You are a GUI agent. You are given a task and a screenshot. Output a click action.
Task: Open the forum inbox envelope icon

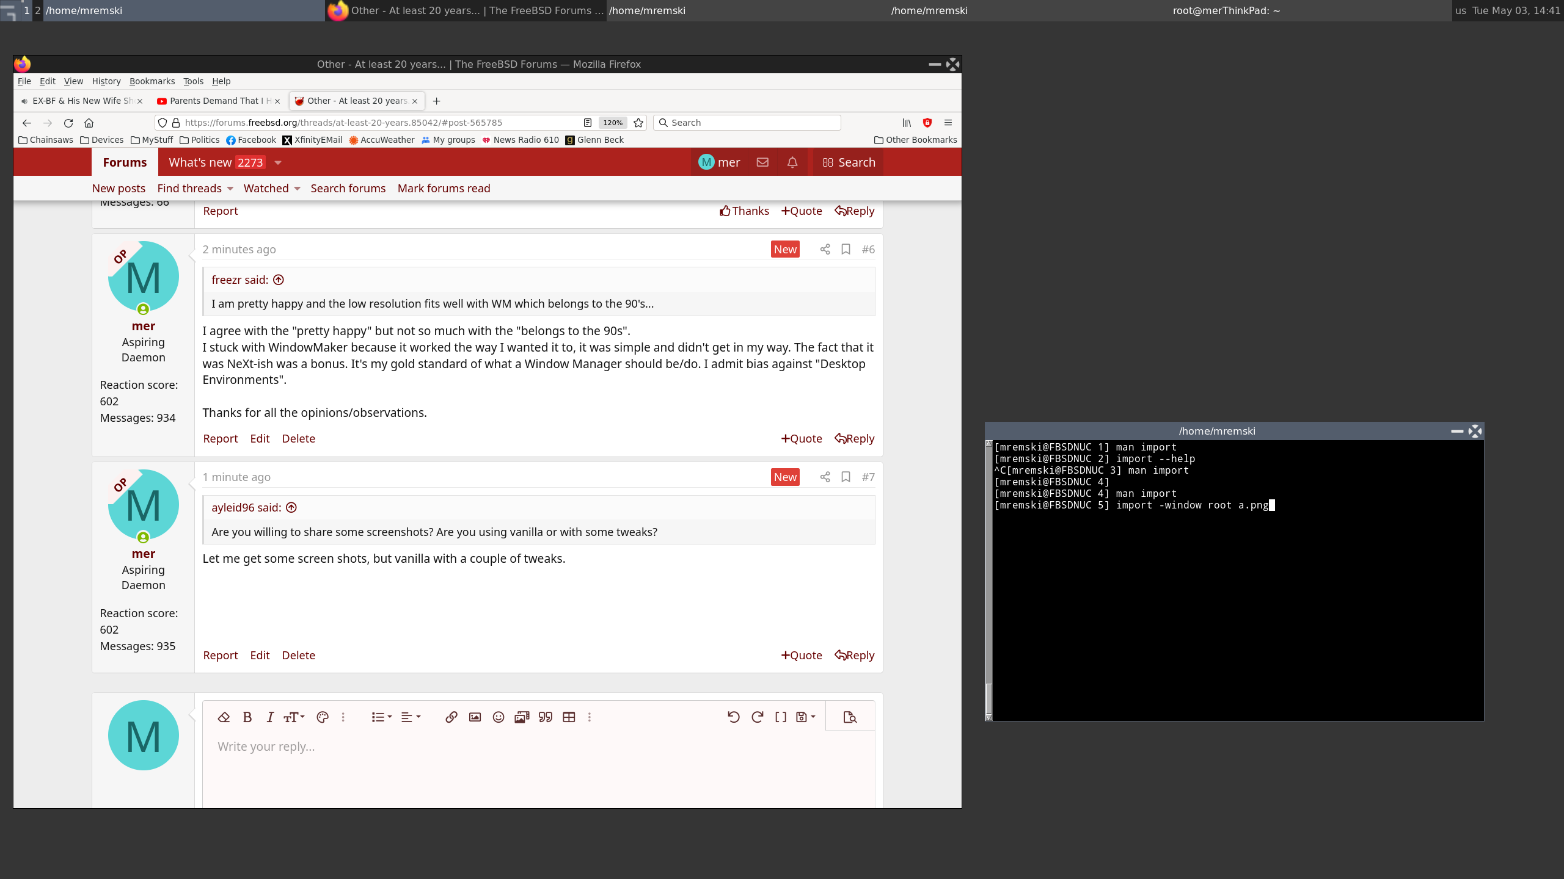click(762, 162)
